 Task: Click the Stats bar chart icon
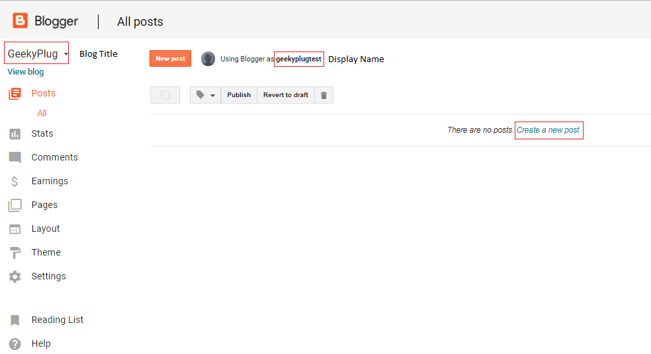coord(15,134)
